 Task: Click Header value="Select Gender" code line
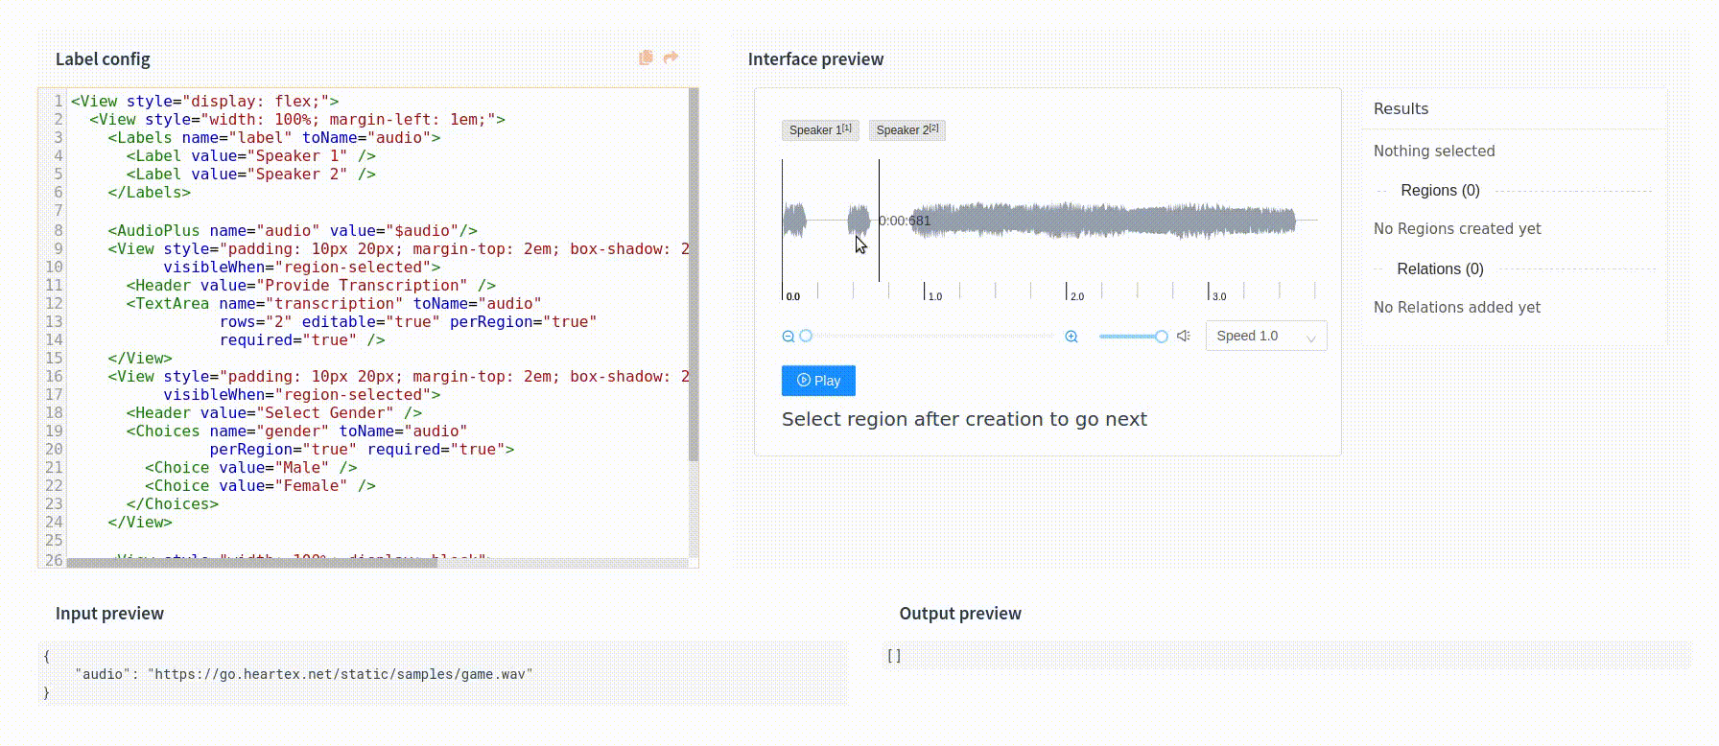pos(274,412)
